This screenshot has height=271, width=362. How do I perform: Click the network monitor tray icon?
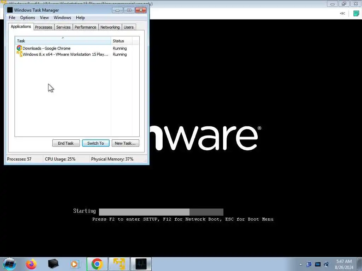point(318,264)
